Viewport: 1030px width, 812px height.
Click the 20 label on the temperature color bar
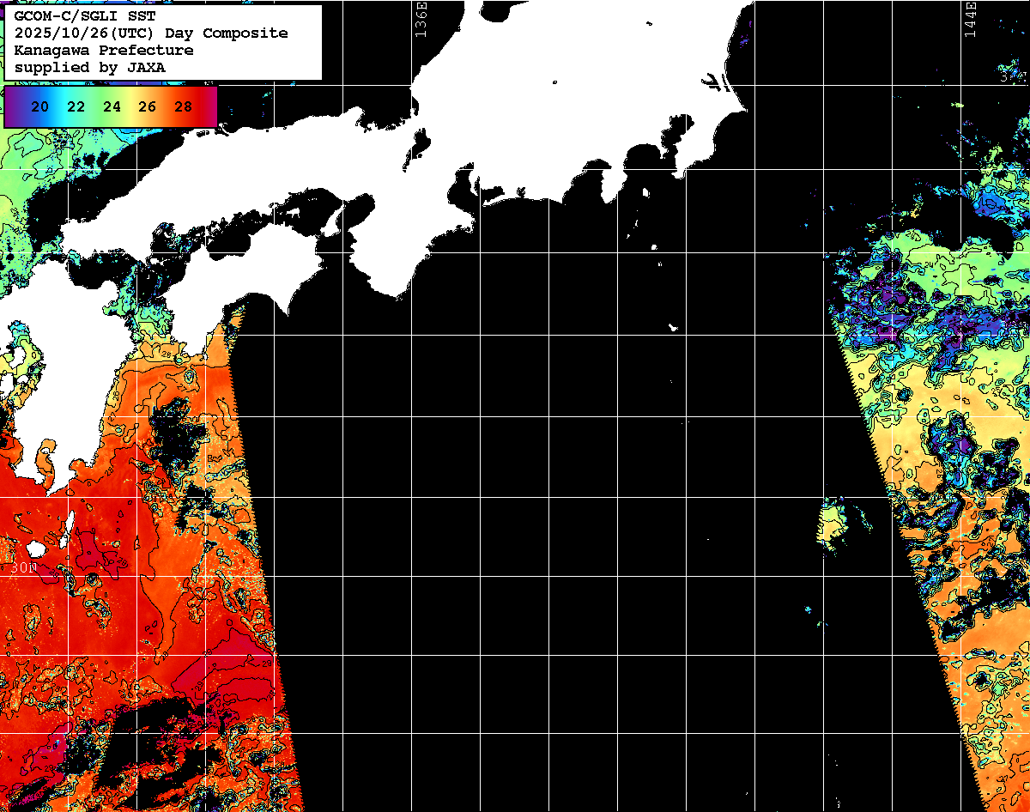point(39,107)
